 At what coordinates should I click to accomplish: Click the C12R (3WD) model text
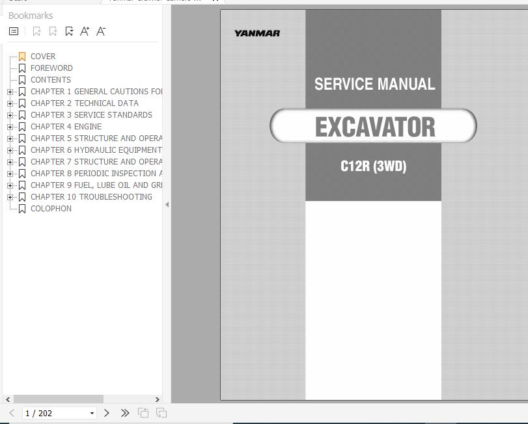(x=373, y=166)
